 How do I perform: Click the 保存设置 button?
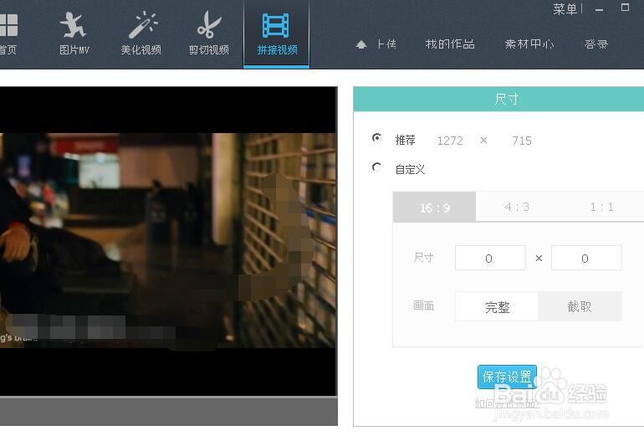pyautogui.click(x=507, y=377)
